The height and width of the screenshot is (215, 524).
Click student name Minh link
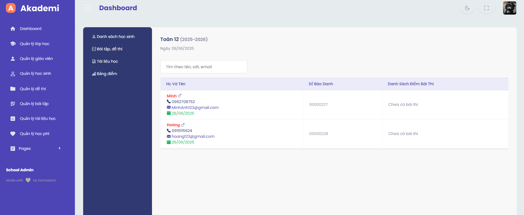click(172, 96)
